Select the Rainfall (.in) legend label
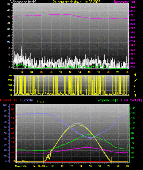143x170 pixels. coord(9,100)
